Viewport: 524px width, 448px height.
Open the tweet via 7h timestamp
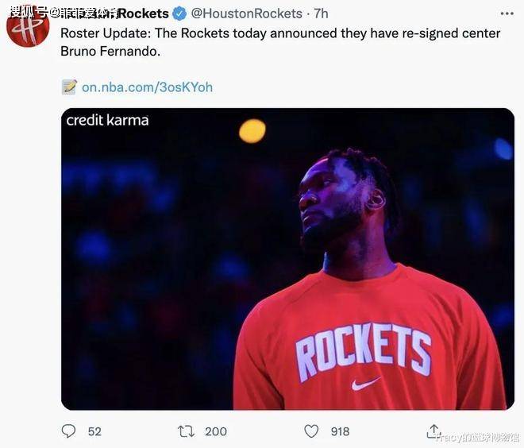coord(321,14)
